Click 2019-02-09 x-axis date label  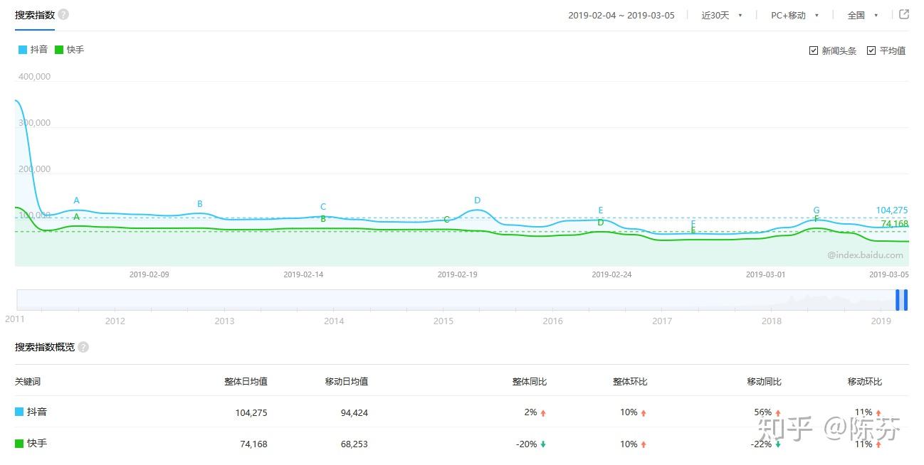(x=149, y=274)
